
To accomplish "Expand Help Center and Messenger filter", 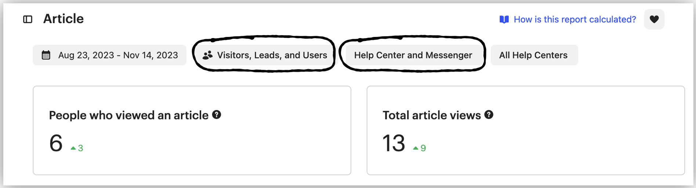I will click(x=413, y=55).
